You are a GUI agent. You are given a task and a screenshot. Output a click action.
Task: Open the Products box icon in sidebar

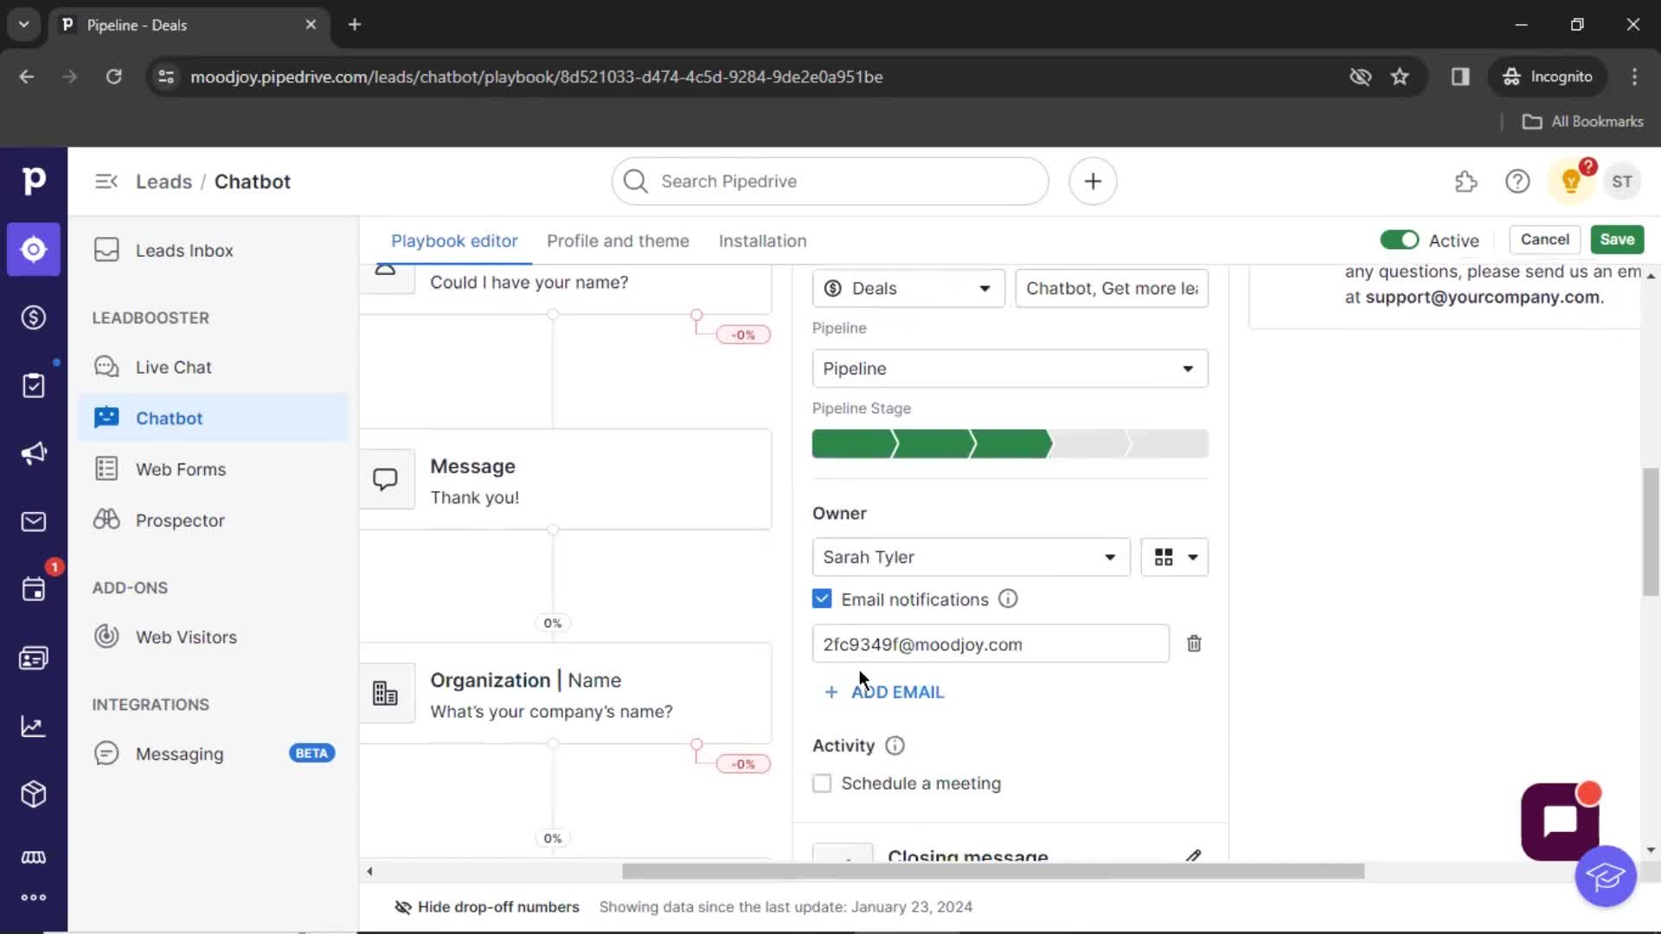[x=33, y=794]
